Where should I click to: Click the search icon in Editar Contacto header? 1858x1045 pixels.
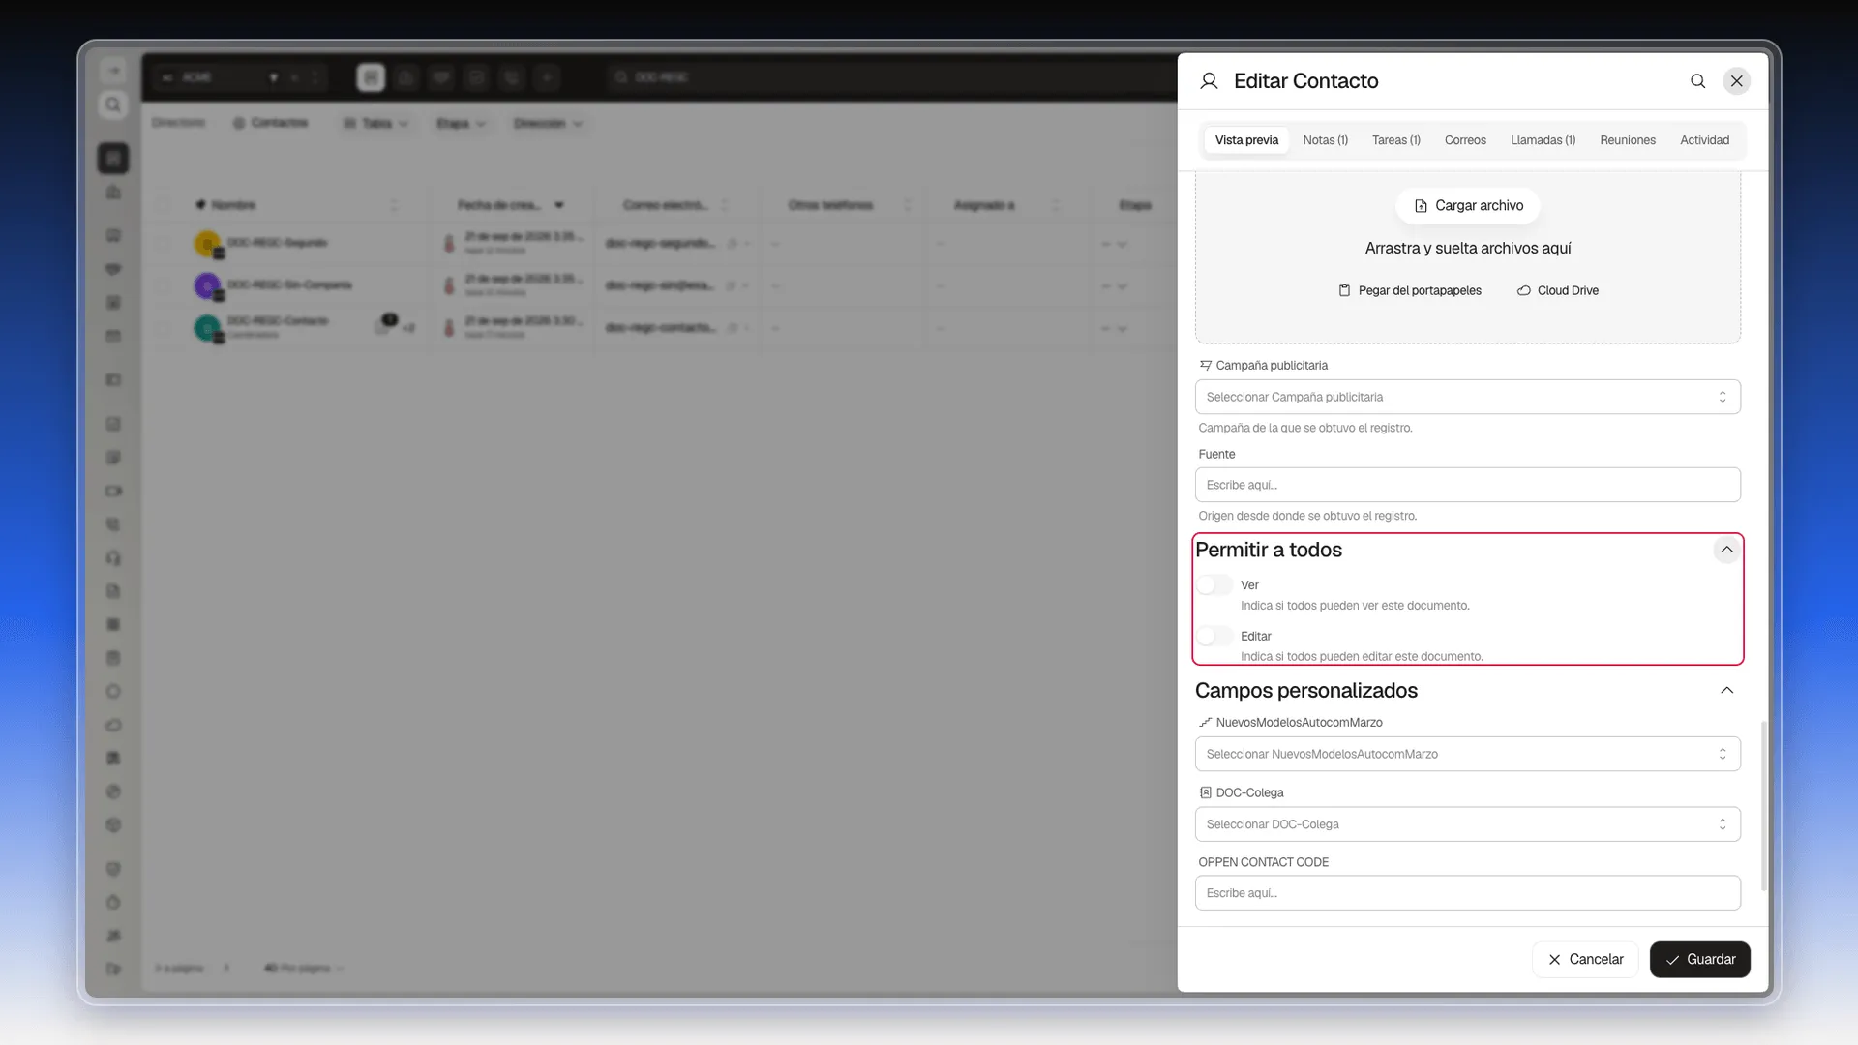click(x=1697, y=81)
